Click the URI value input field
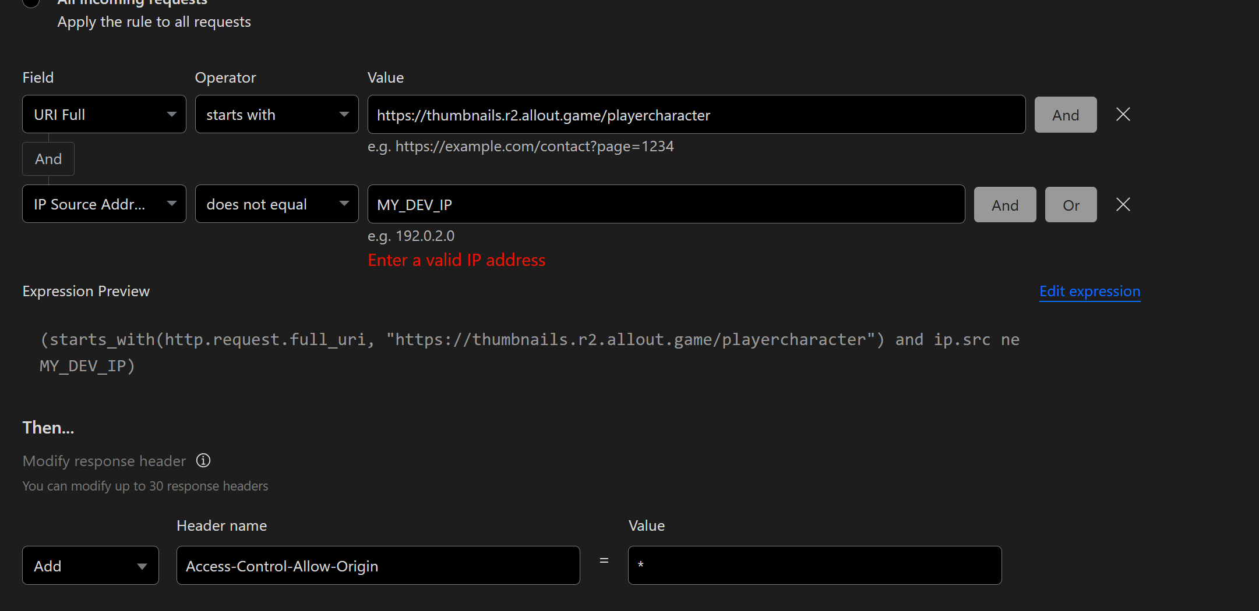 point(696,115)
